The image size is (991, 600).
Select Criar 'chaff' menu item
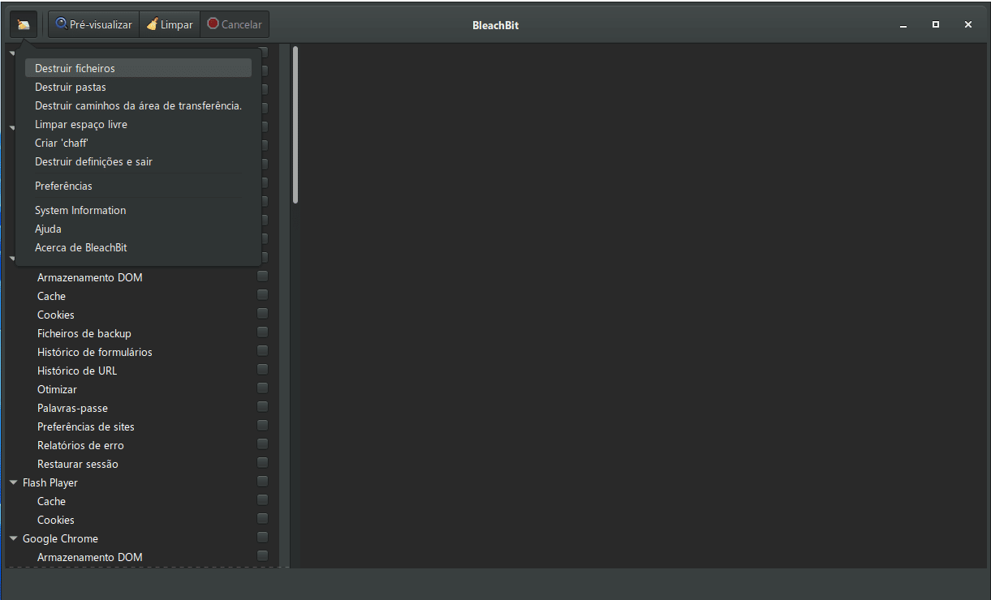138,143
